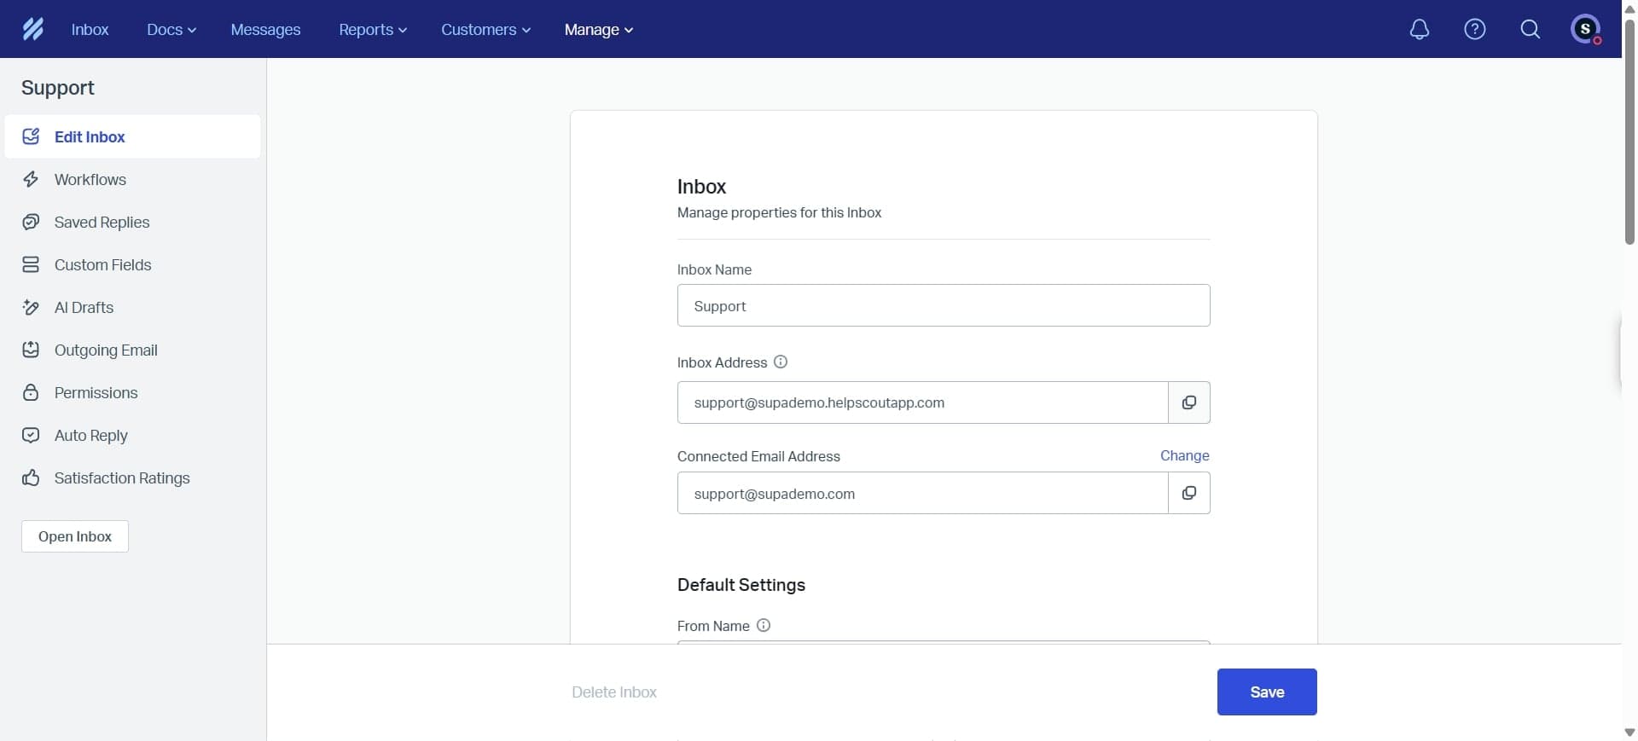Open Custom Fields settings

pos(132,264)
